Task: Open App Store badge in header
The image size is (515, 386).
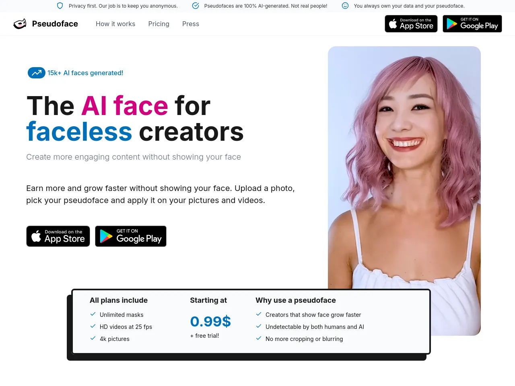Action: tap(411, 24)
